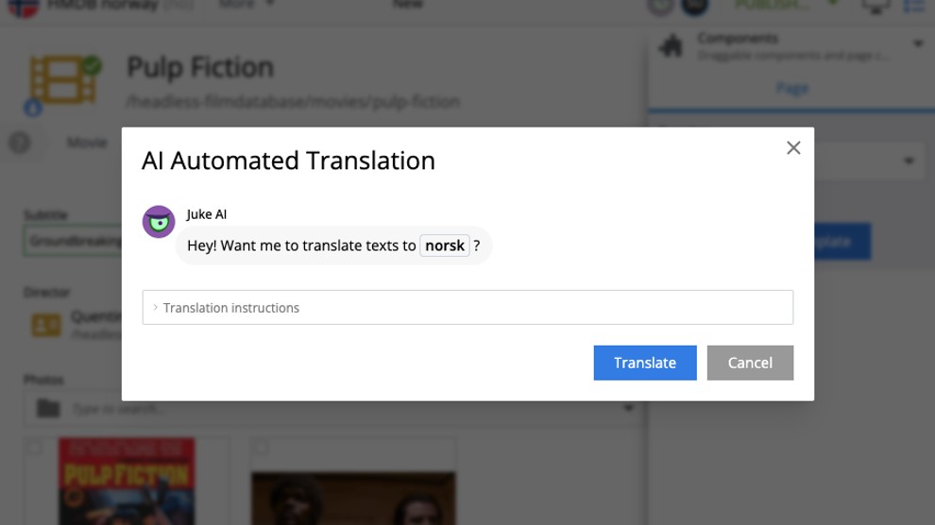Click the Director person card icon
Image resolution: width=935 pixels, height=525 pixels.
(46, 326)
